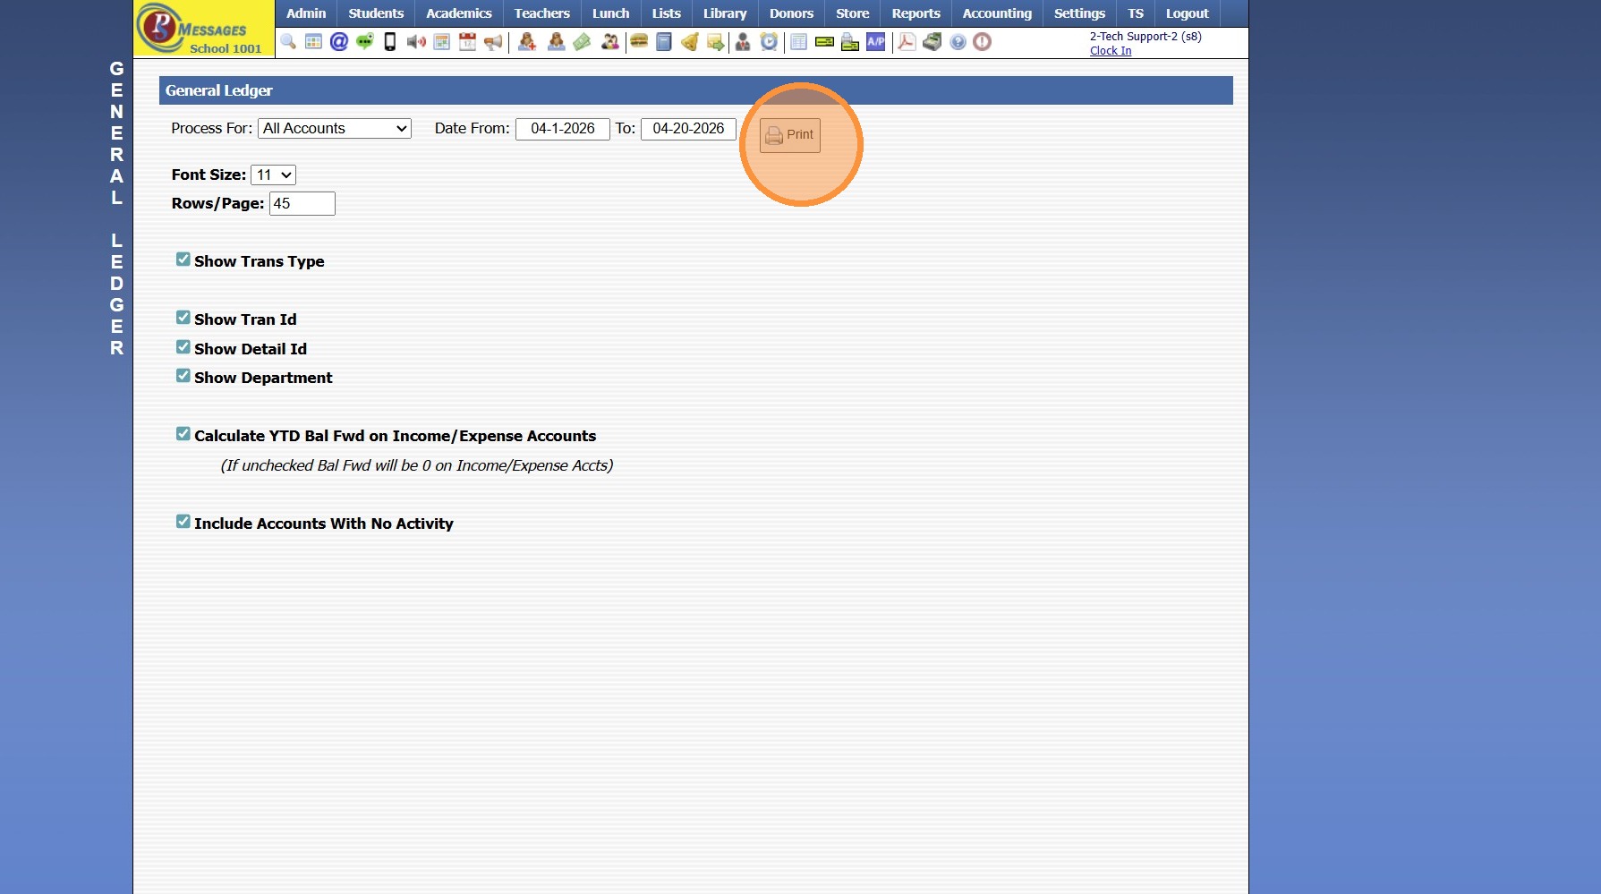Open the Library menu
The height and width of the screenshot is (894, 1601).
725,13
